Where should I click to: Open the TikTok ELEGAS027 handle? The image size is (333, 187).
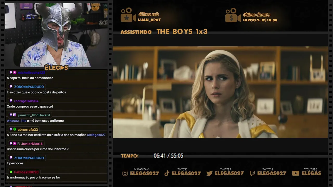pyautogui.click(x=186, y=173)
